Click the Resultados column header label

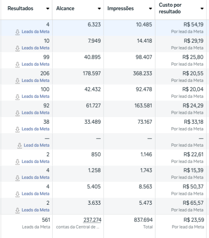point(20,8)
